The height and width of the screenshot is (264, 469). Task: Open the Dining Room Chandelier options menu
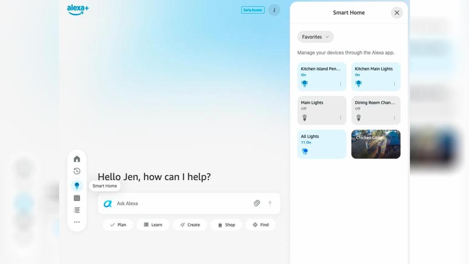tap(394, 118)
